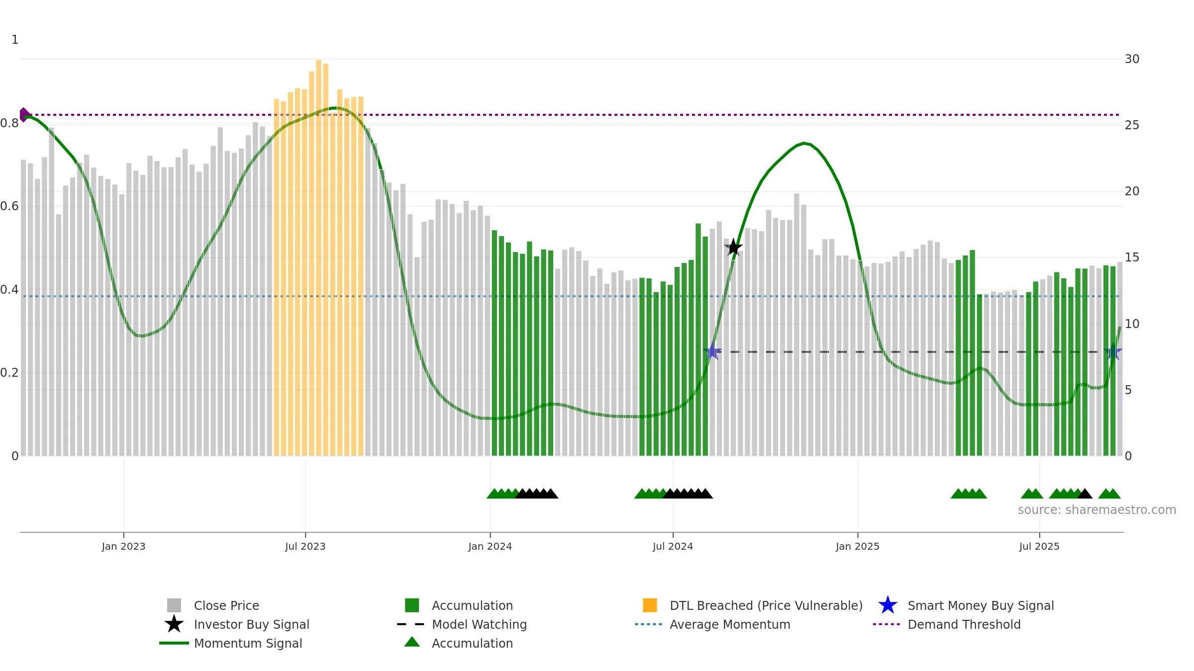Click the first green triangle at Jan 2024
1194x671 pixels.
coord(494,494)
